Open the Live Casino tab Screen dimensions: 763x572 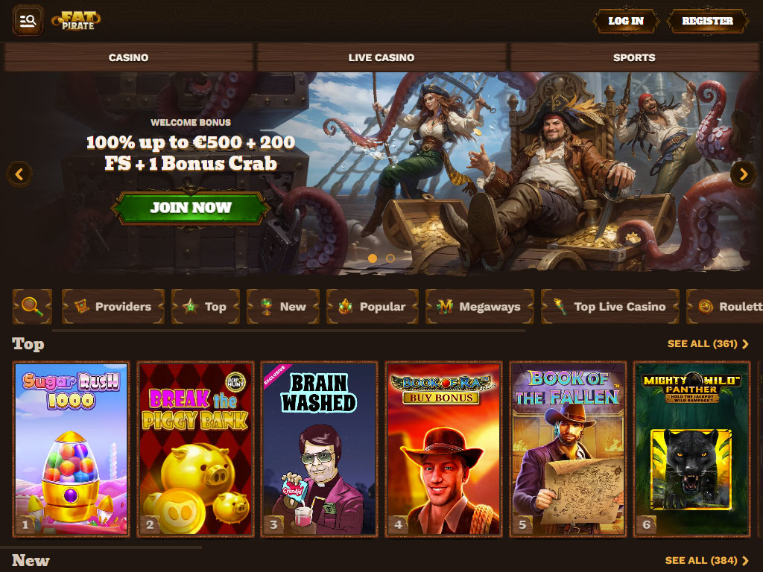(x=381, y=57)
